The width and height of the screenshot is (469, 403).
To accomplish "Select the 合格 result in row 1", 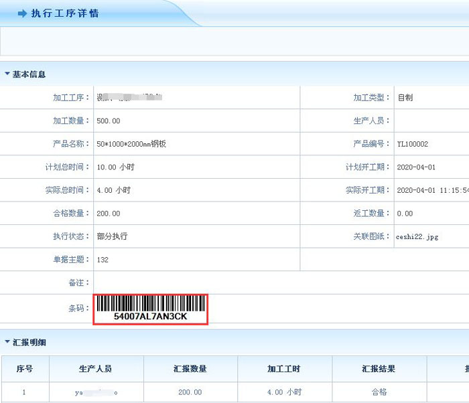I will [379, 392].
